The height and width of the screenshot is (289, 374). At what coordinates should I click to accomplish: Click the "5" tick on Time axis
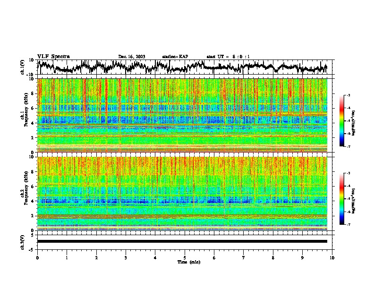point(185,258)
